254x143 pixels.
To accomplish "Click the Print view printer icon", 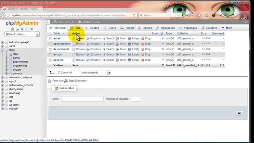I will point(50,81).
